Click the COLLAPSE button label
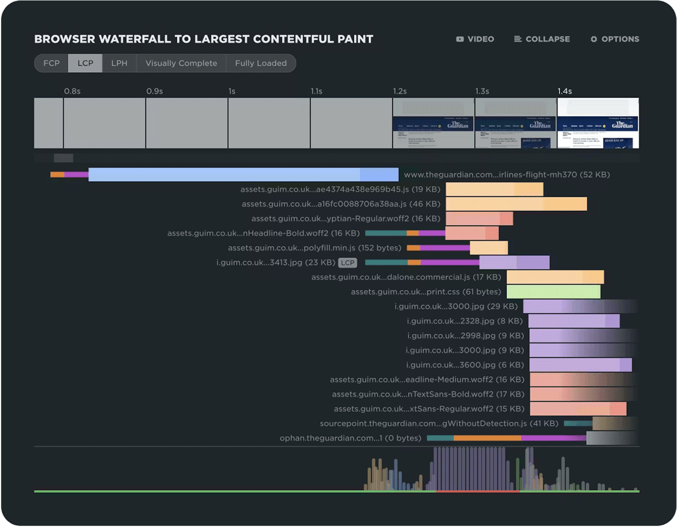 (547, 39)
